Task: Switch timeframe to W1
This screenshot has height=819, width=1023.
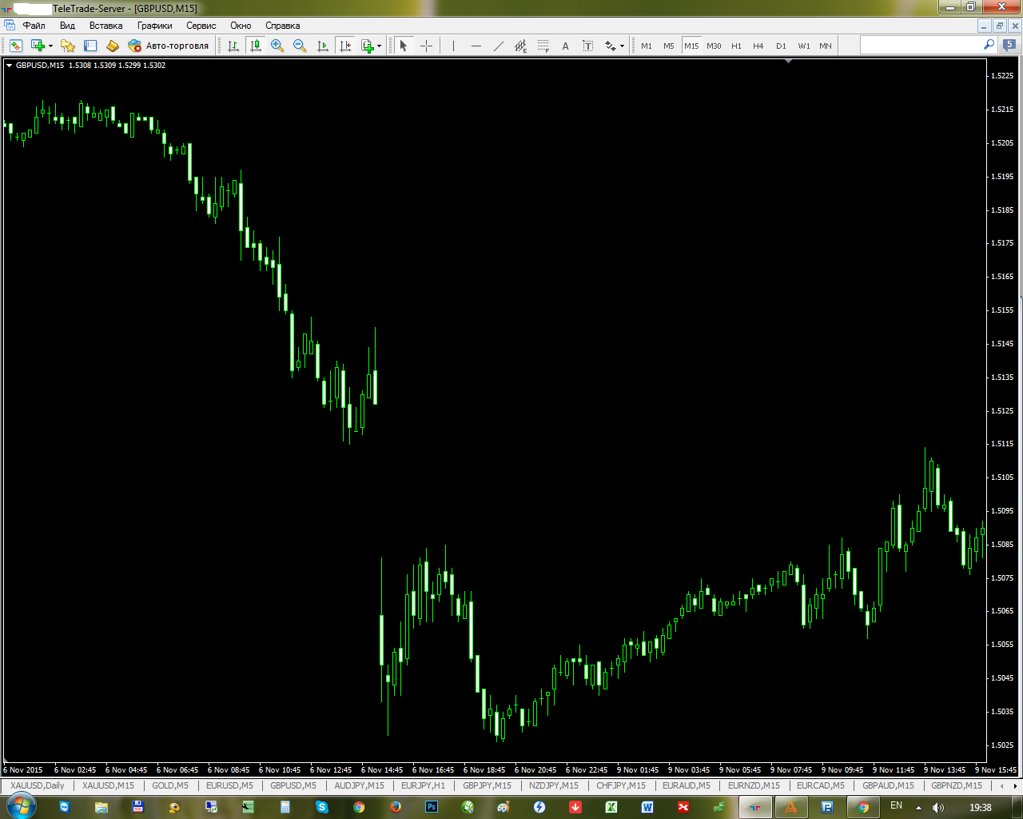Action: 803,46
